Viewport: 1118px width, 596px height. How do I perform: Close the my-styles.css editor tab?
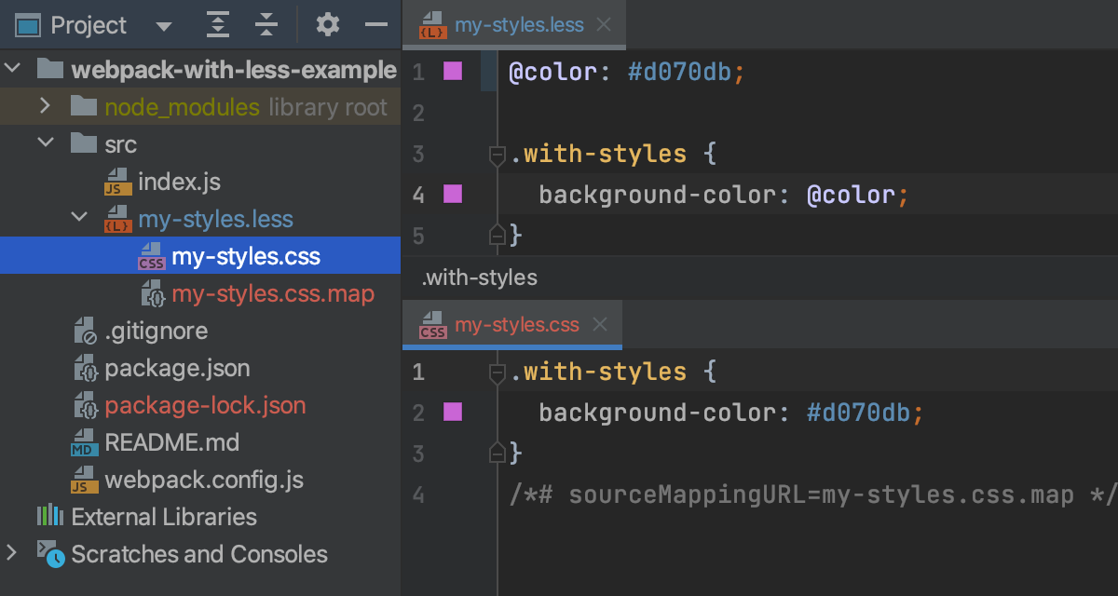pos(601,324)
